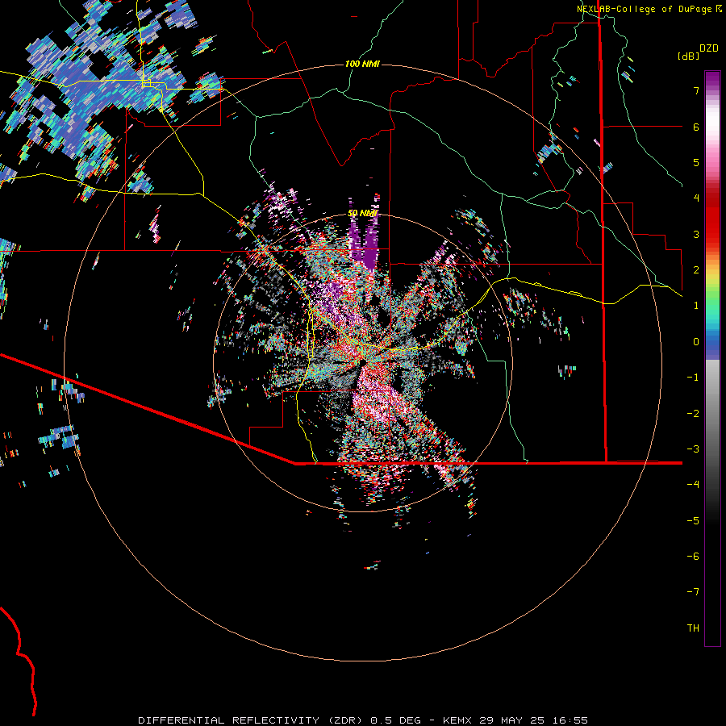Click the ZDR color scale bar
726x726 pixels.
pyautogui.click(x=712, y=358)
